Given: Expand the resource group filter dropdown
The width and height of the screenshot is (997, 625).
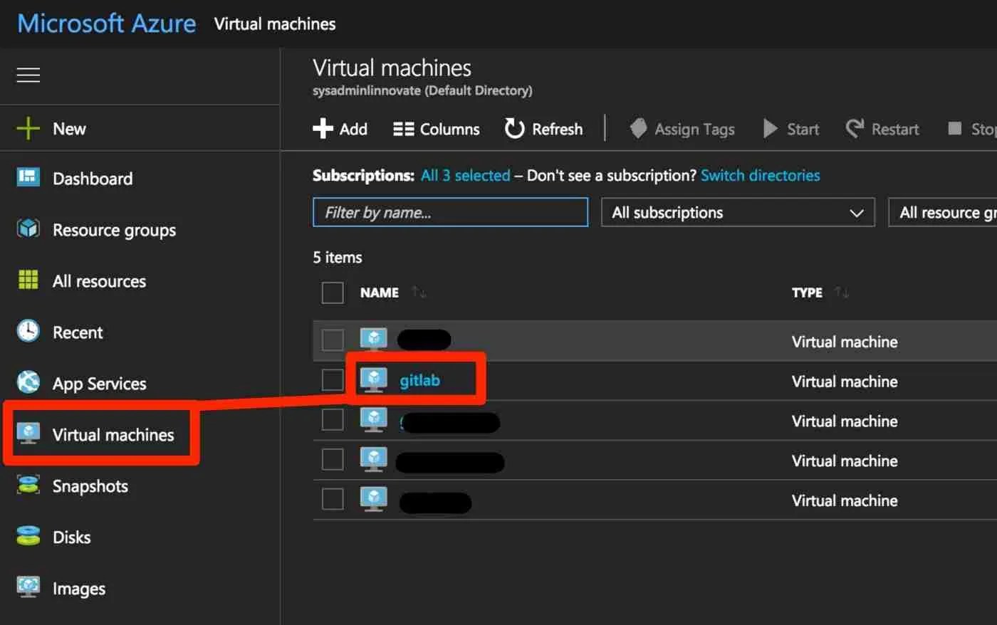Looking at the screenshot, I should [947, 212].
